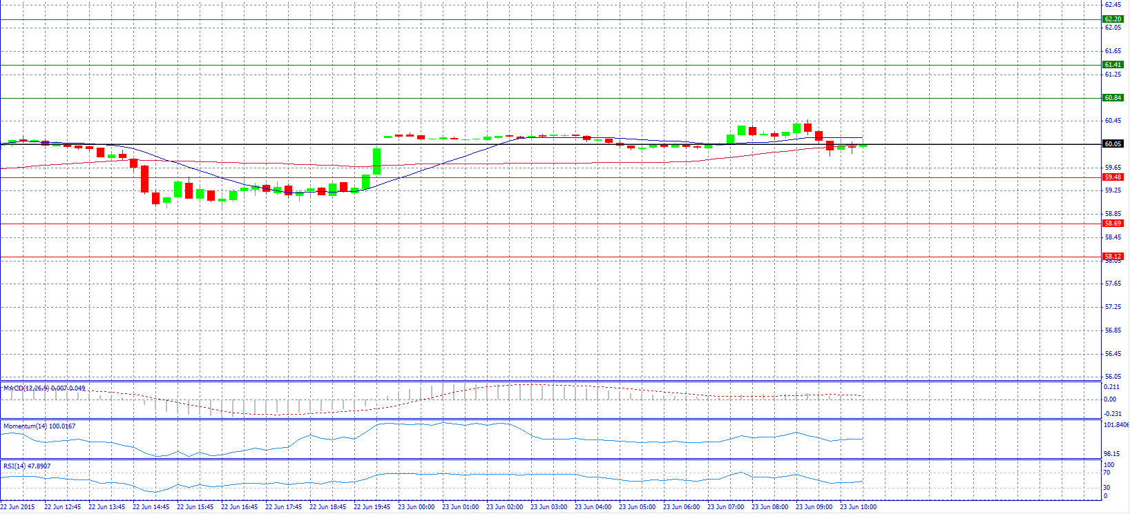This screenshot has height=514, width=1130.
Task: Click the 23 Jun 08:00 time label
Action: (x=769, y=507)
